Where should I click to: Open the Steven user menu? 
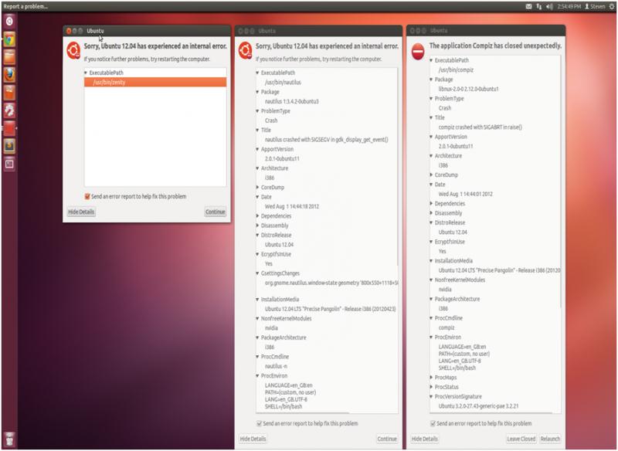tap(595, 6)
